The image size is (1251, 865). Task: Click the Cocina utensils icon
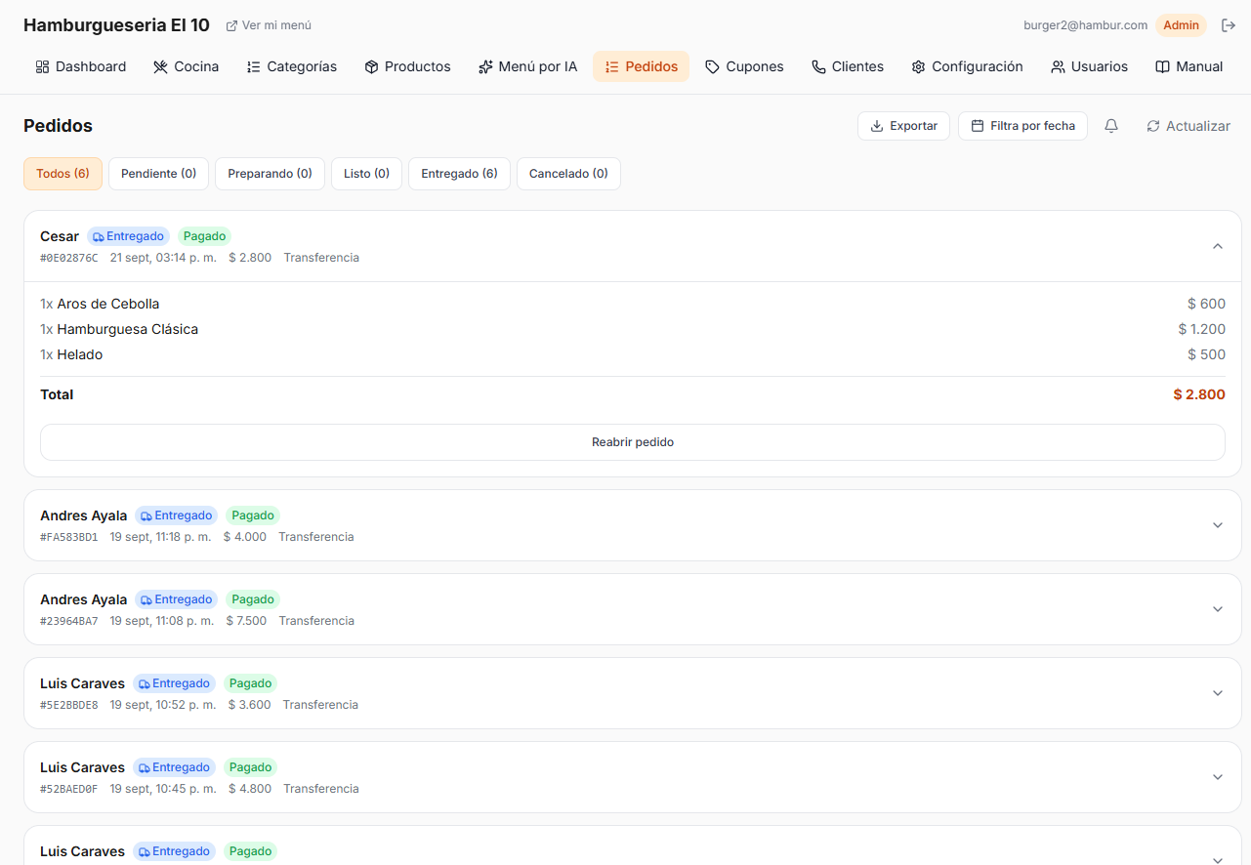(160, 66)
